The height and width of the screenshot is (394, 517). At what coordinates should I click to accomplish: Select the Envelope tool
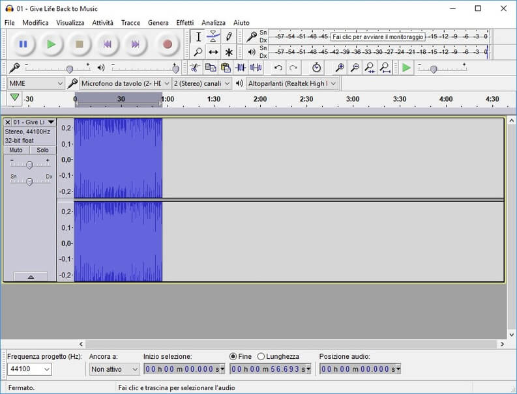[x=213, y=36]
